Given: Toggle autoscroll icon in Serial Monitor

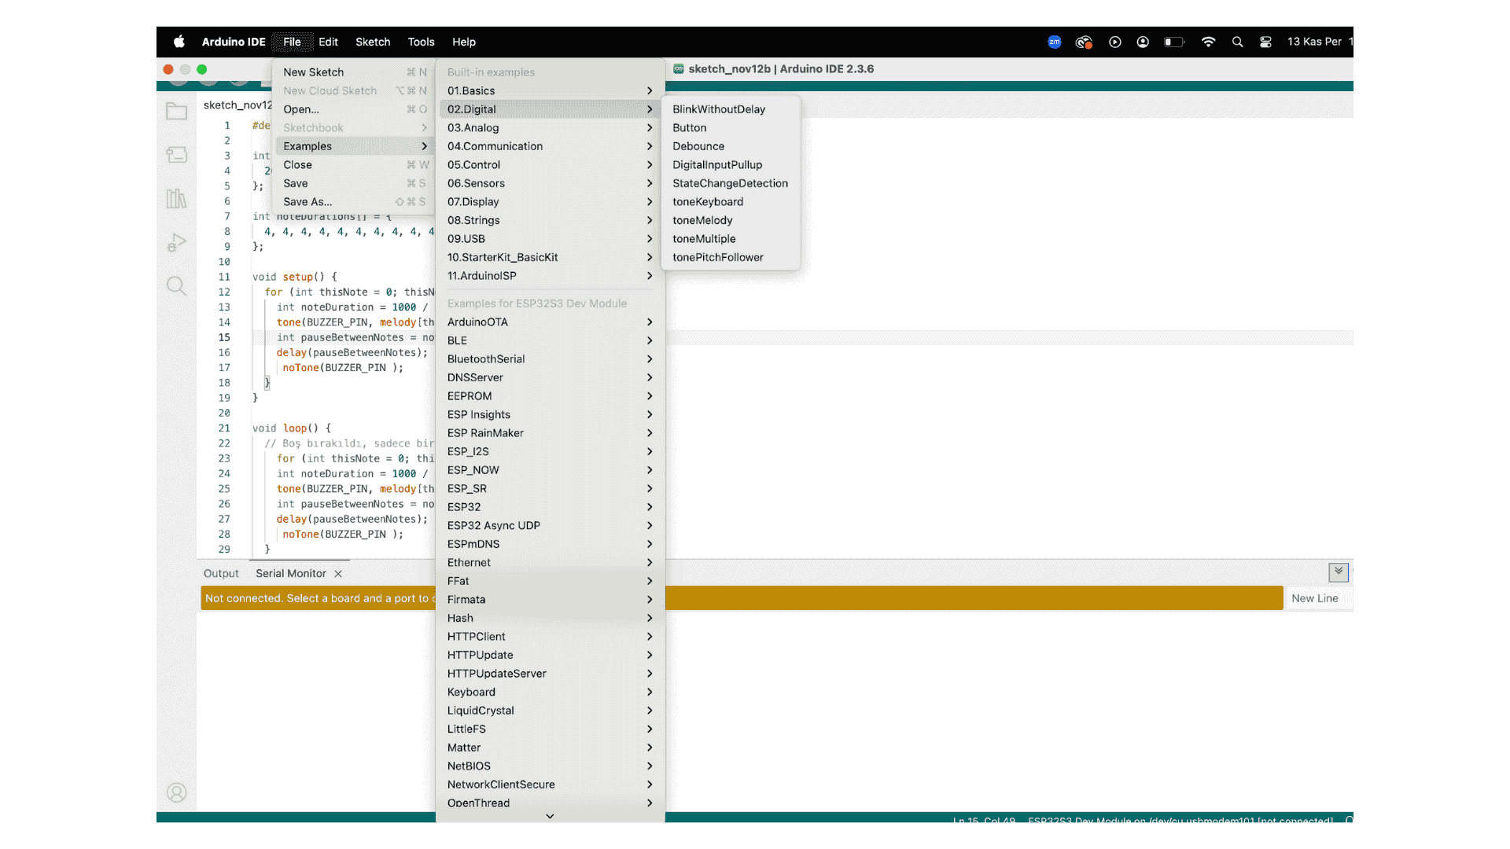Looking at the screenshot, I should pos(1338,572).
